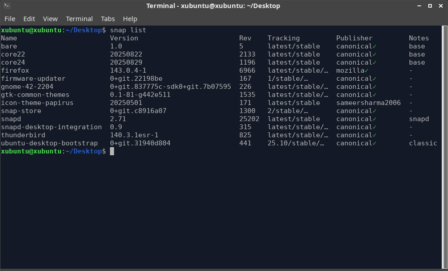Click the Publisher column header

click(x=354, y=38)
